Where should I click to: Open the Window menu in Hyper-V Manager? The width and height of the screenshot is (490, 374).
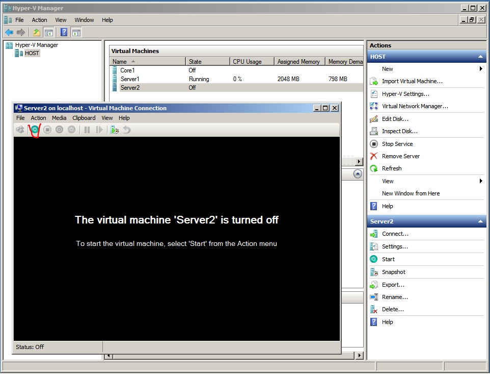[x=84, y=20]
